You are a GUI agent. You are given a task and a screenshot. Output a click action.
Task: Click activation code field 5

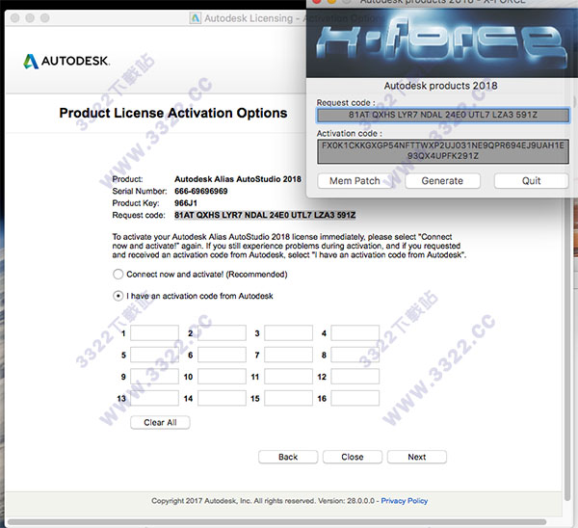155,355
